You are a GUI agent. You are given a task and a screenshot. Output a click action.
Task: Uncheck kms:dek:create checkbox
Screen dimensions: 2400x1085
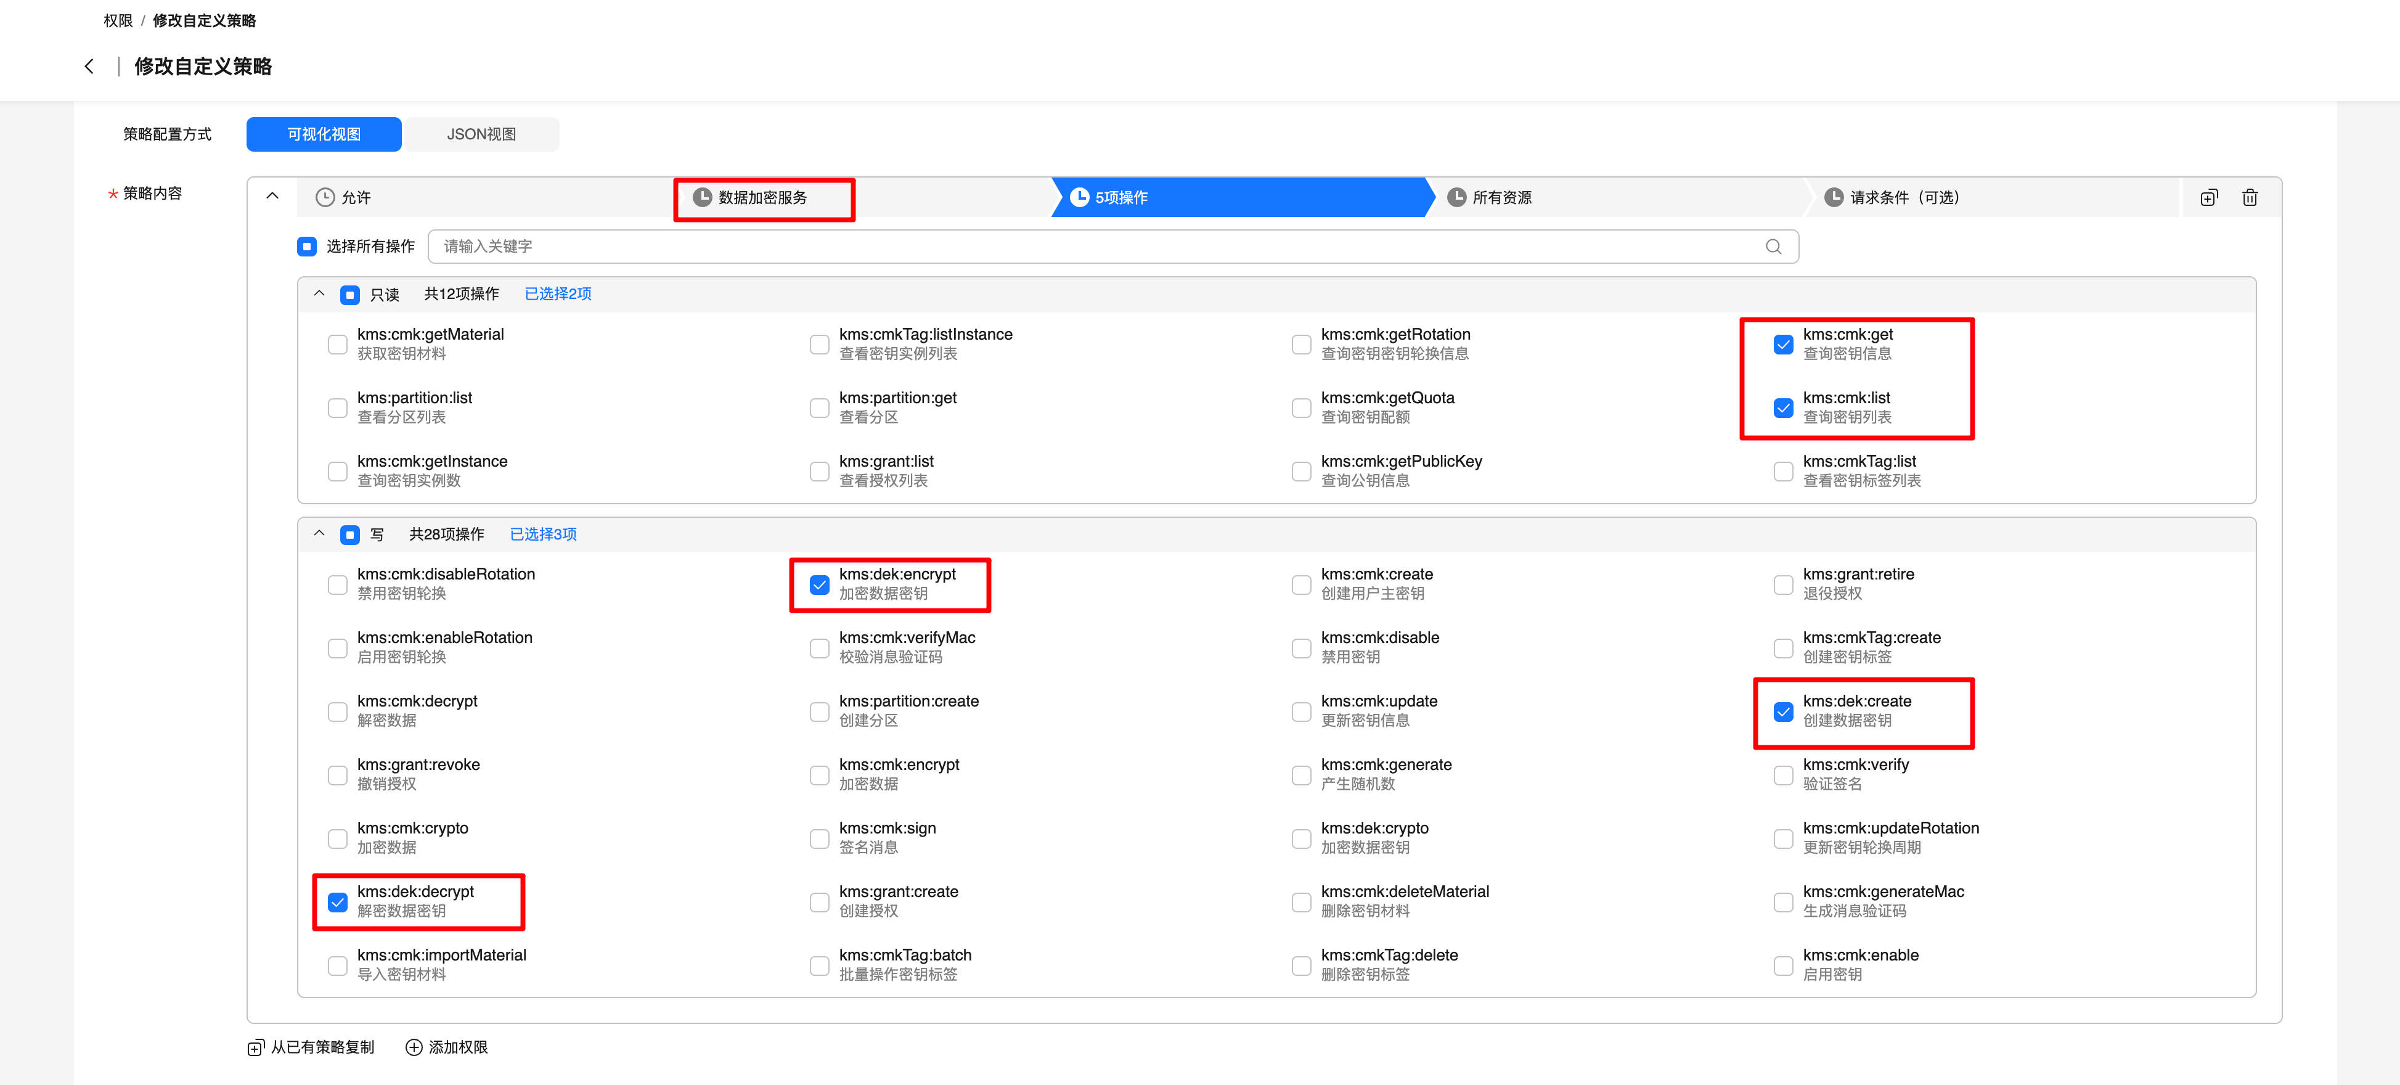point(1783,712)
